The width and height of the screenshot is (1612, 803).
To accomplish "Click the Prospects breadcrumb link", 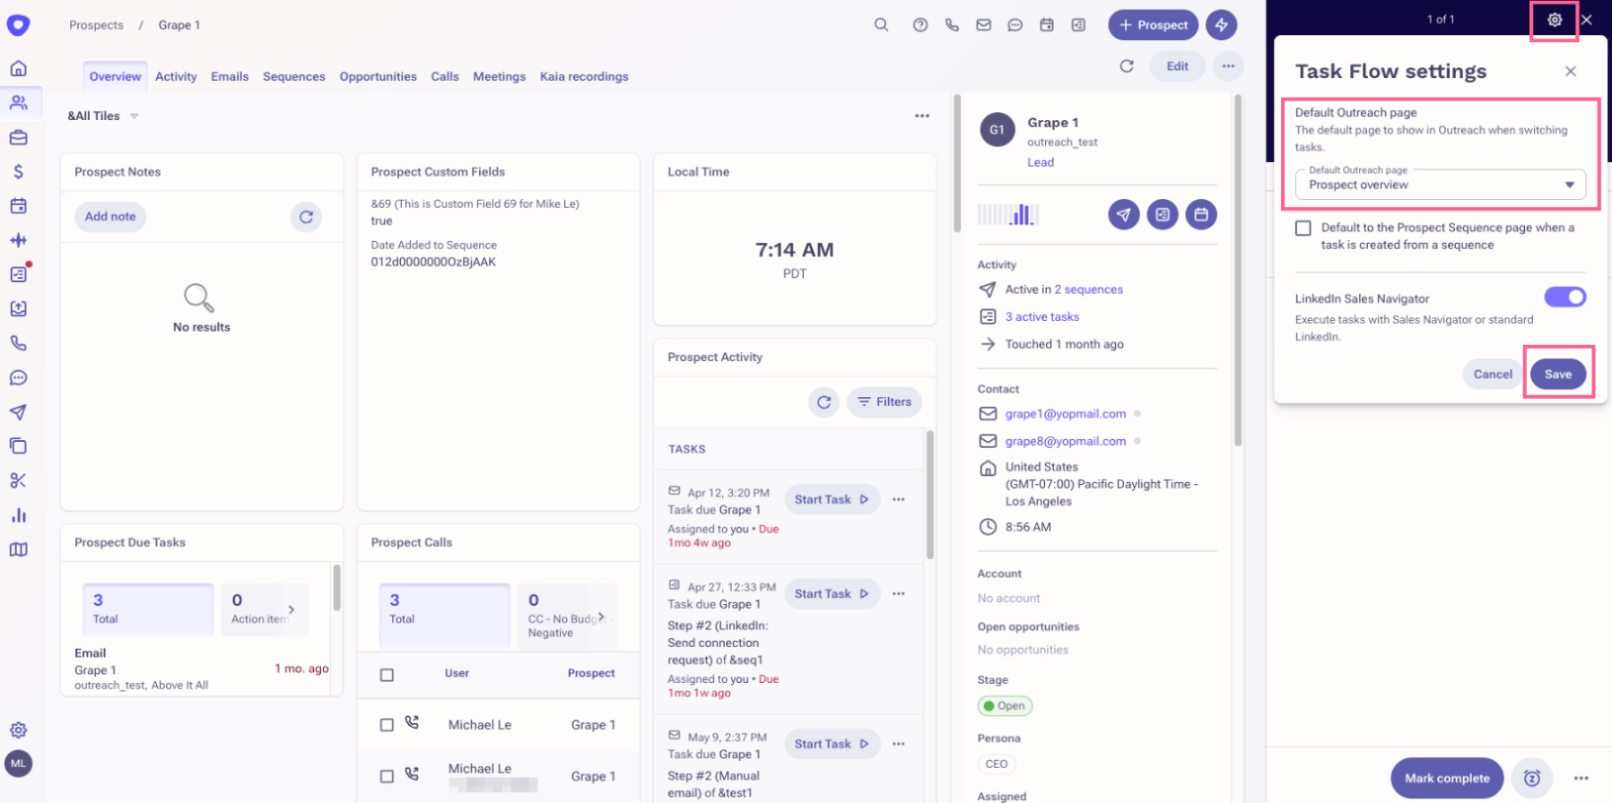I will point(96,25).
